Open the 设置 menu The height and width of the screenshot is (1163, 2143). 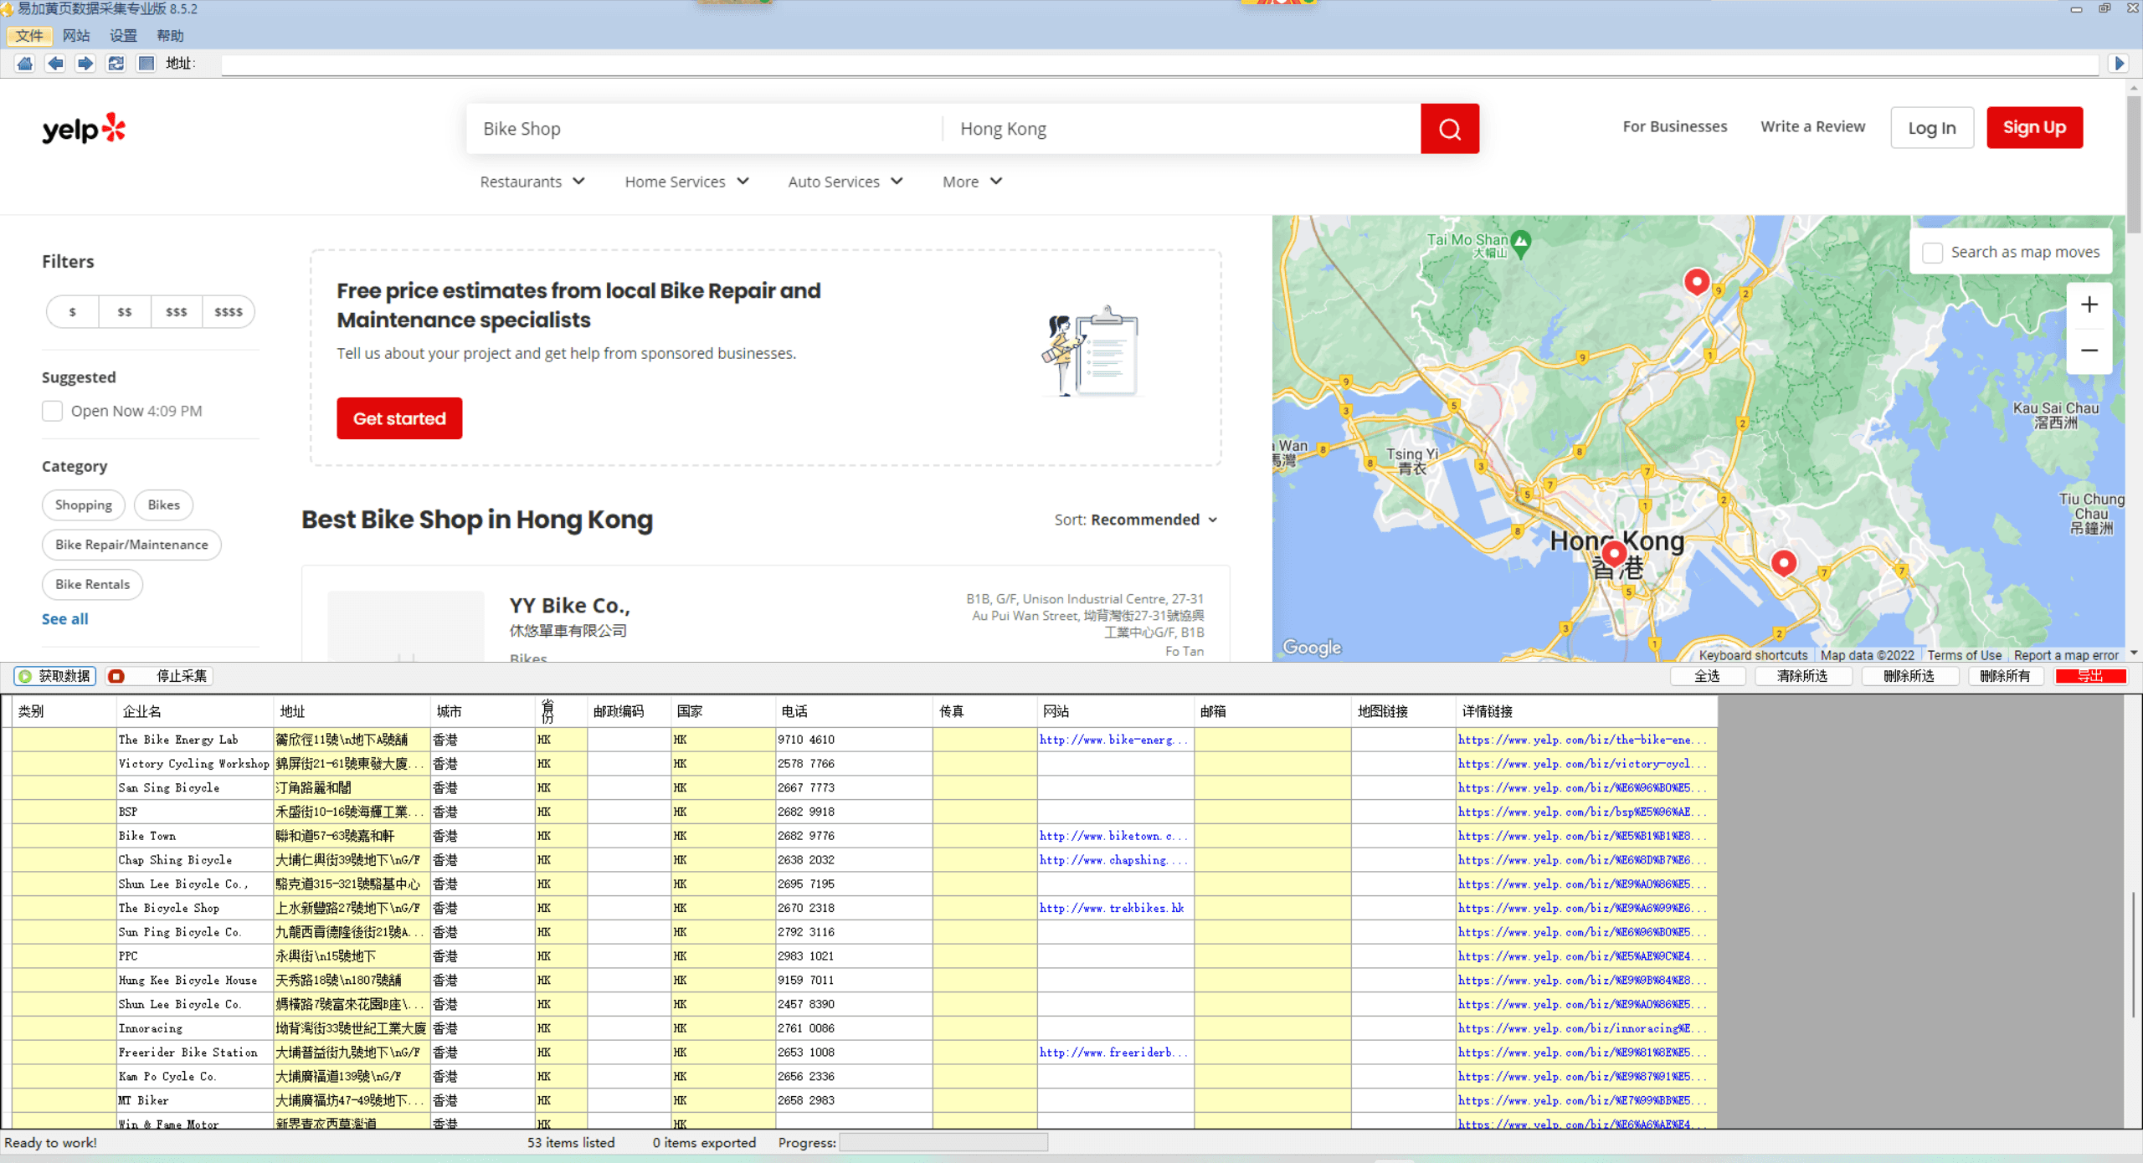[123, 36]
